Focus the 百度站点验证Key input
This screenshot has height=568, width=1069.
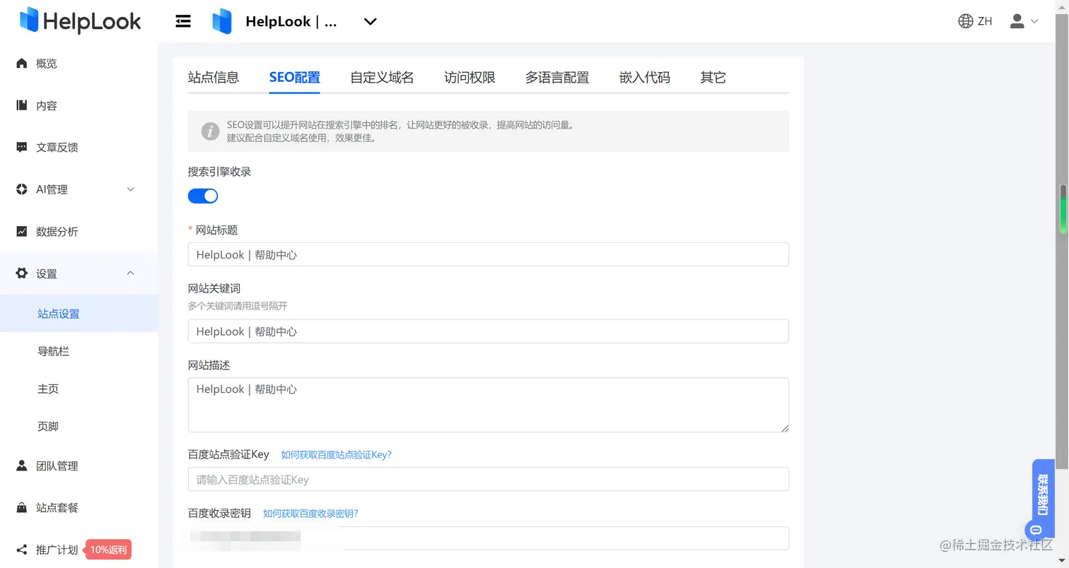coord(488,479)
